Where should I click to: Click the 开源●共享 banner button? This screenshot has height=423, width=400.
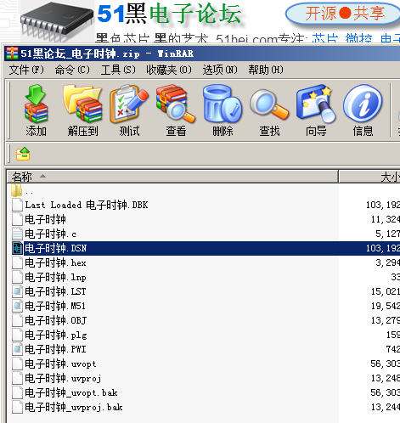point(343,14)
